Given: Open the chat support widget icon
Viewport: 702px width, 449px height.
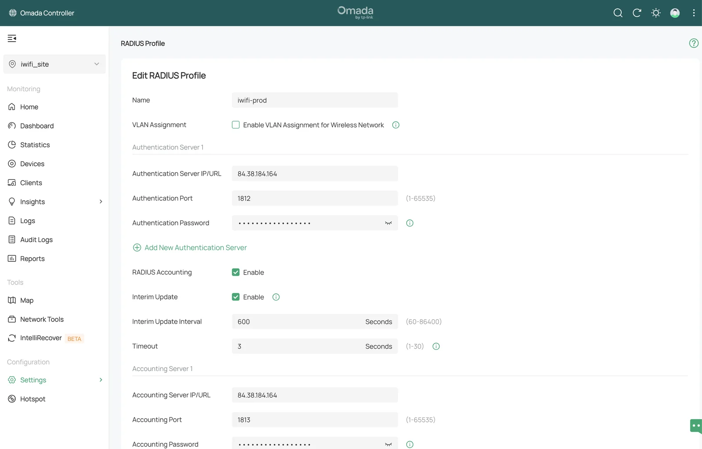Looking at the screenshot, I should point(696,426).
